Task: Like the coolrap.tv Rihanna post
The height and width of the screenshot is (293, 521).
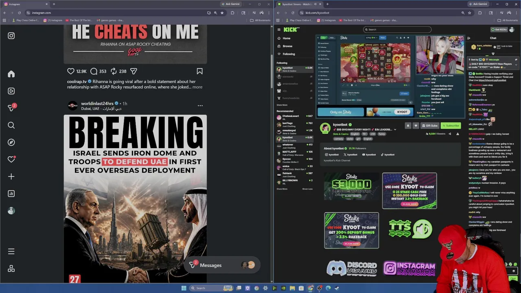Action: coord(71,71)
